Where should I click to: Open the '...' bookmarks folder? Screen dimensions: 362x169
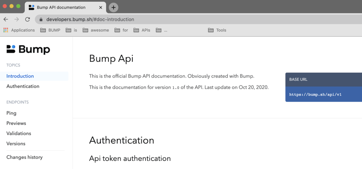[161, 30]
